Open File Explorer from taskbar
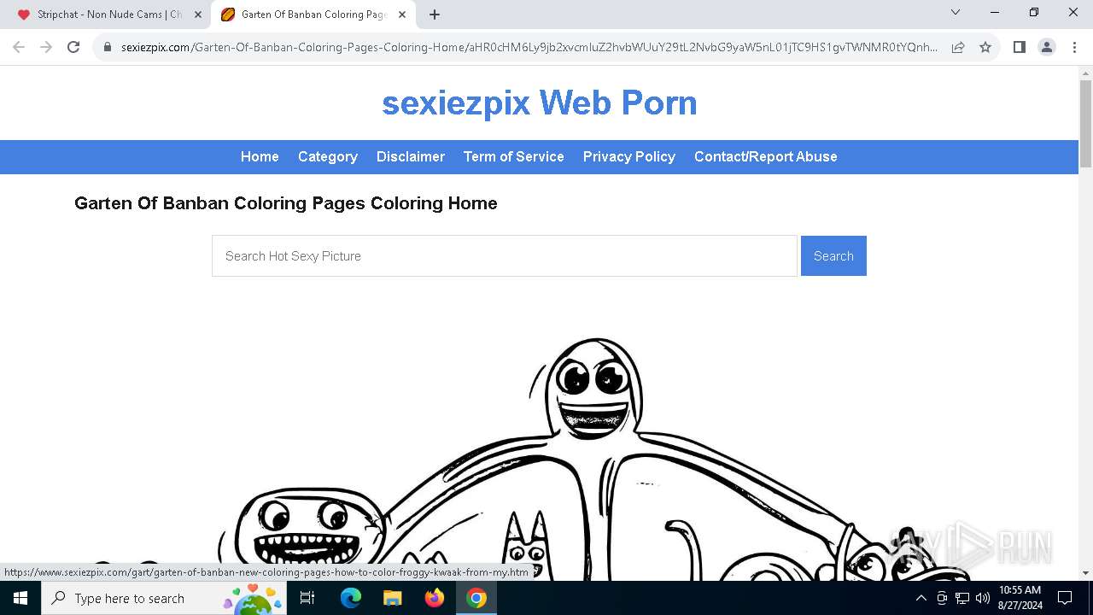The image size is (1093, 615). (392, 598)
